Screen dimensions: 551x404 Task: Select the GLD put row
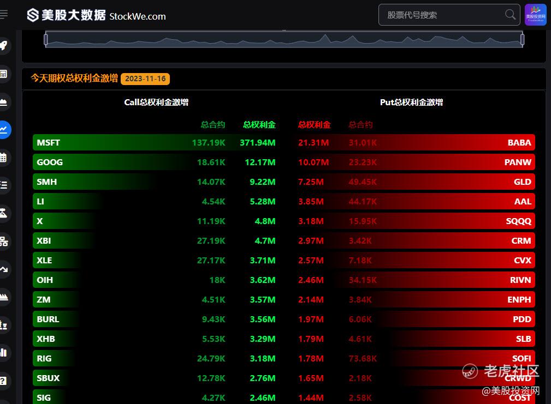click(x=416, y=182)
